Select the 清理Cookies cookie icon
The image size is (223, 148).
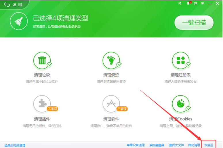pos(181,104)
